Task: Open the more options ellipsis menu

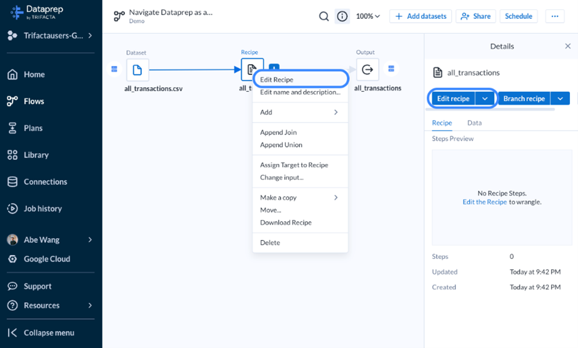Action: (555, 16)
